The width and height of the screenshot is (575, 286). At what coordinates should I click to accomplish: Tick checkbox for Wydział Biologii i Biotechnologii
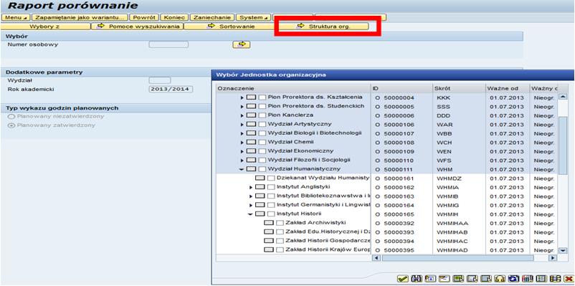point(262,133)
